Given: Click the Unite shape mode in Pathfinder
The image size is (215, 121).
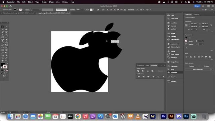Looking at the screenshot, I should click(138, 71).
